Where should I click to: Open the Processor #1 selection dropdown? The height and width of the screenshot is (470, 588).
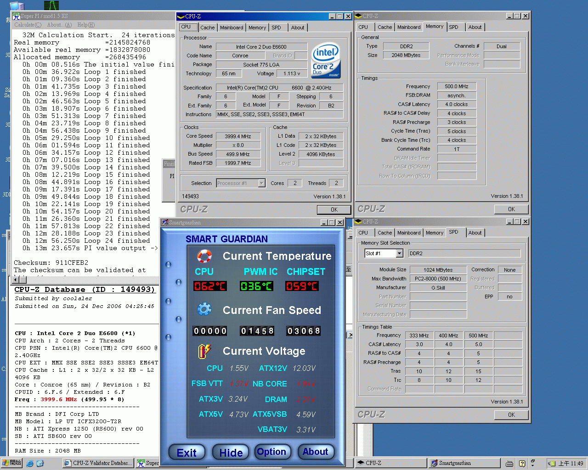click(x=261, y=183)
